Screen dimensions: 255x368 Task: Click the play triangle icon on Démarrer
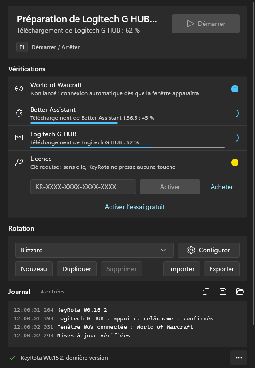[x=190, y=24]
